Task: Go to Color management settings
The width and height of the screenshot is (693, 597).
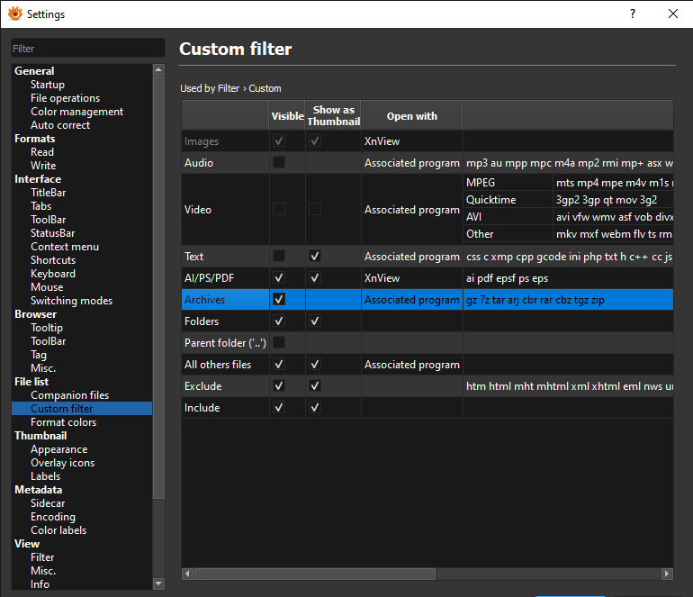Action: 76,112
